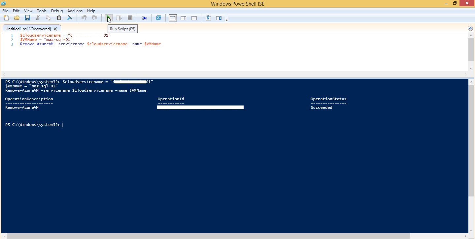This screenshot has height=239, width=475.
Task: Show Command Add-on icon
Action: [219, 18]
